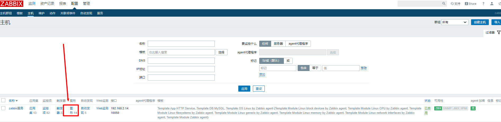Choose the 包含 tag operator
501x122 pixels.
303,68
